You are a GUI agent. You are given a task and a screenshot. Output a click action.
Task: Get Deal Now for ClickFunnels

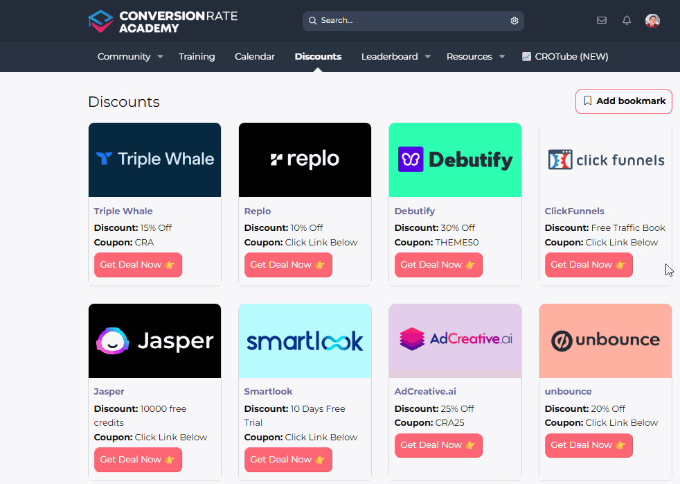coord(589,265)
